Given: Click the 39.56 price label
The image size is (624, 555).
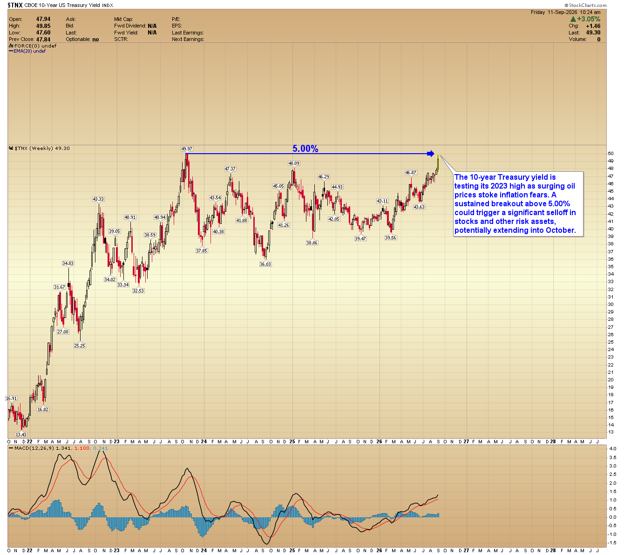Looking at the screenshot, I should tap(391, 238).
